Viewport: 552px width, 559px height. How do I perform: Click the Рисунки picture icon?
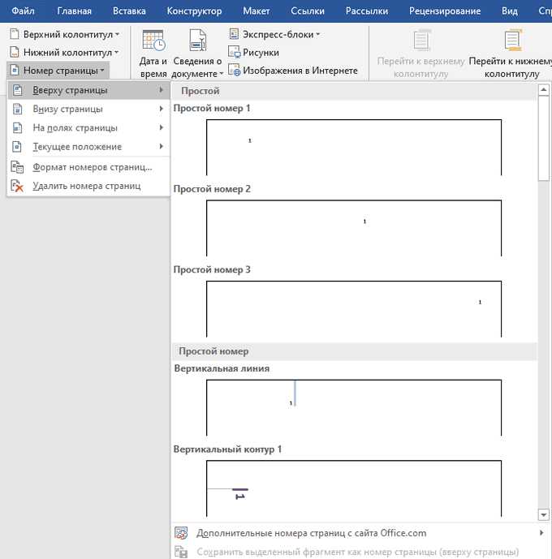tap(234, 52)
